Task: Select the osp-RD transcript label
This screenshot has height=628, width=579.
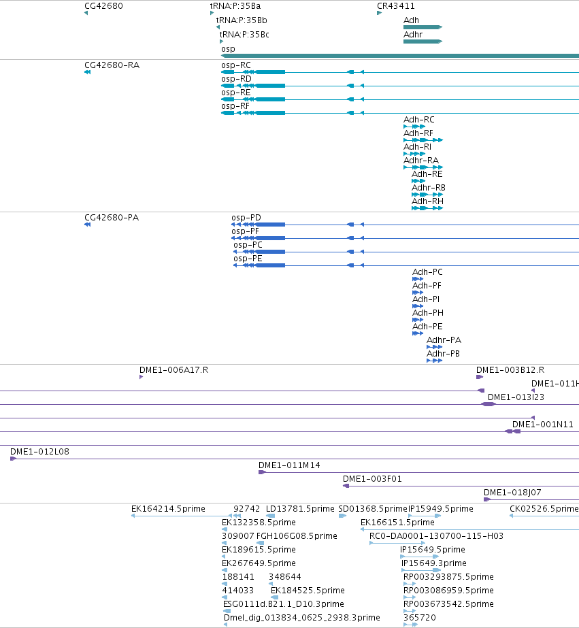Action: (x=236, y=79)
